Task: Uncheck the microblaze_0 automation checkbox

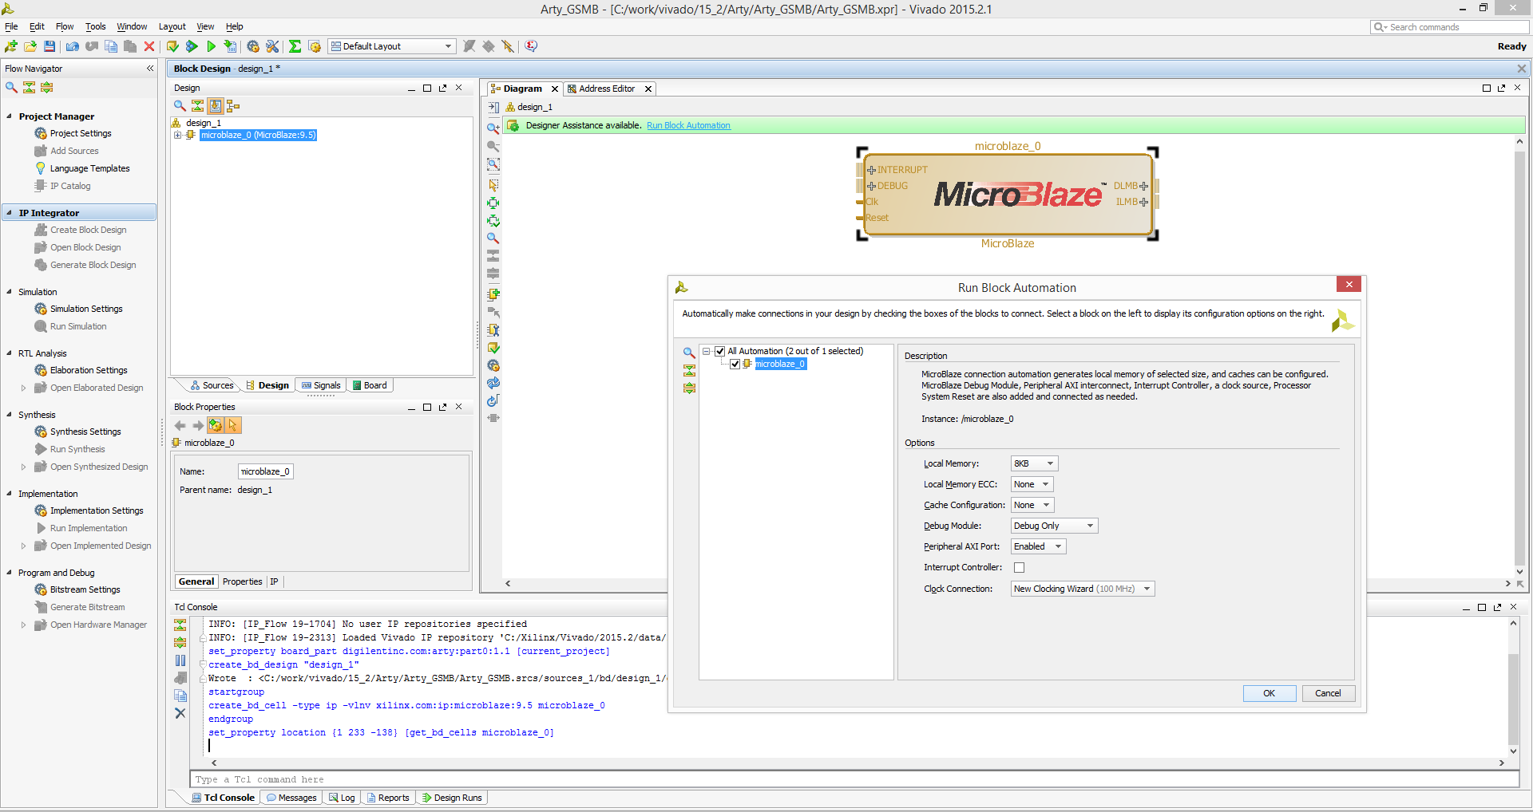Action: click(x=735, y=364)
